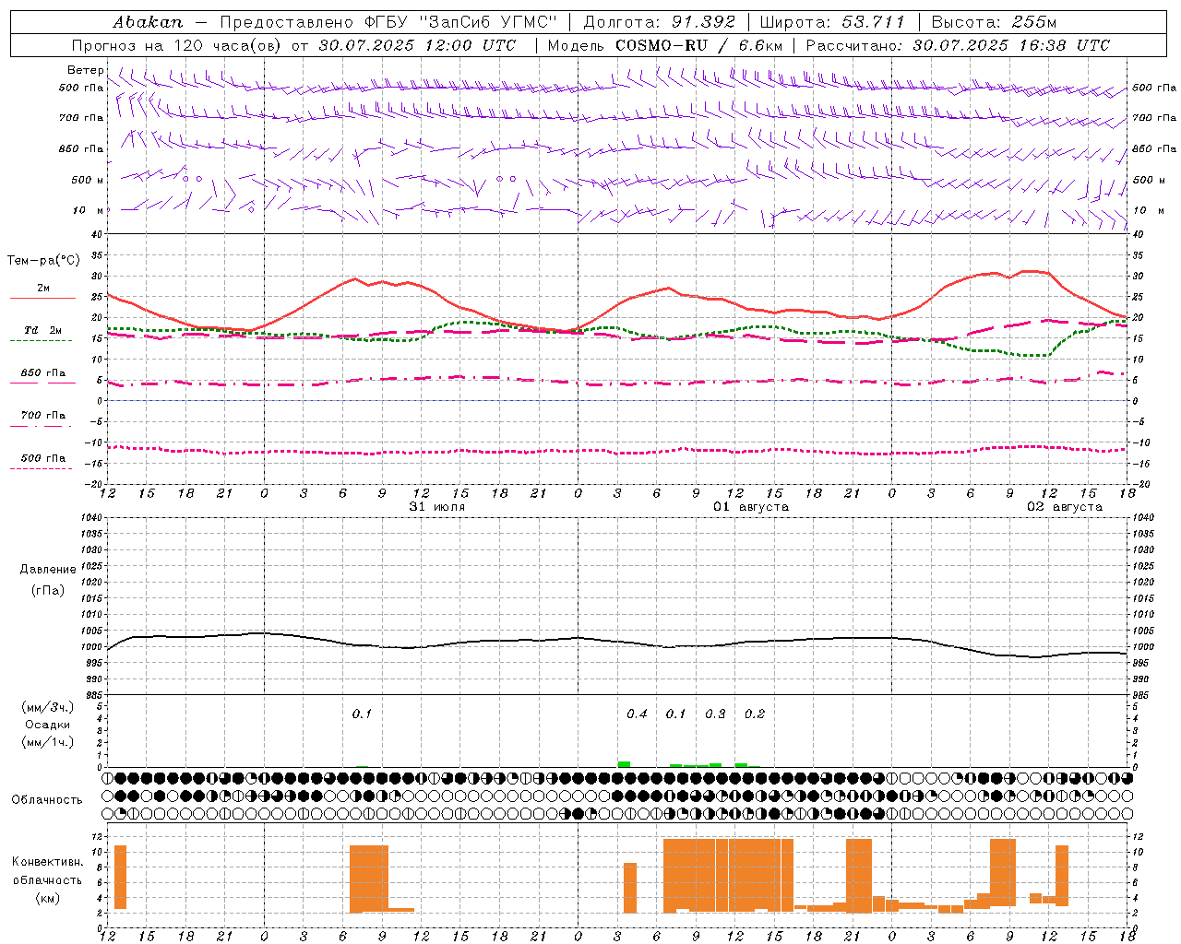Click the Тем-ра(°C) temperature panel label
This screenshot has width=1181, height=944.
point(43,261)
